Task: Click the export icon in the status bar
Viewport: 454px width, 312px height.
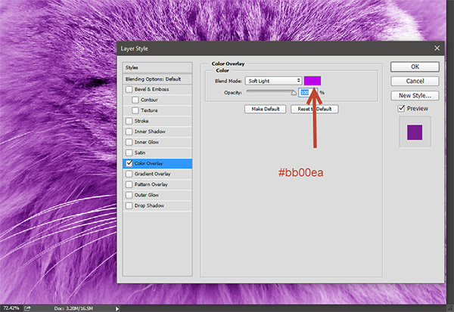Action: (x=28, y=307)
